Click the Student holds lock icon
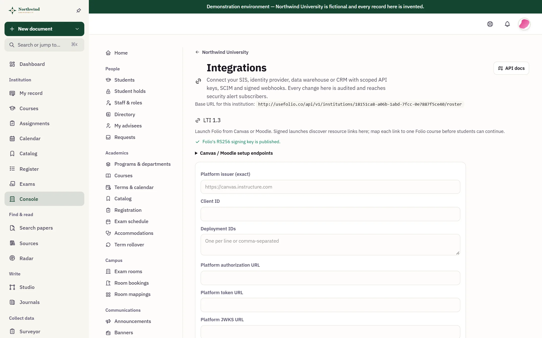This screenshot has height=338, width=542. point(108,91)
